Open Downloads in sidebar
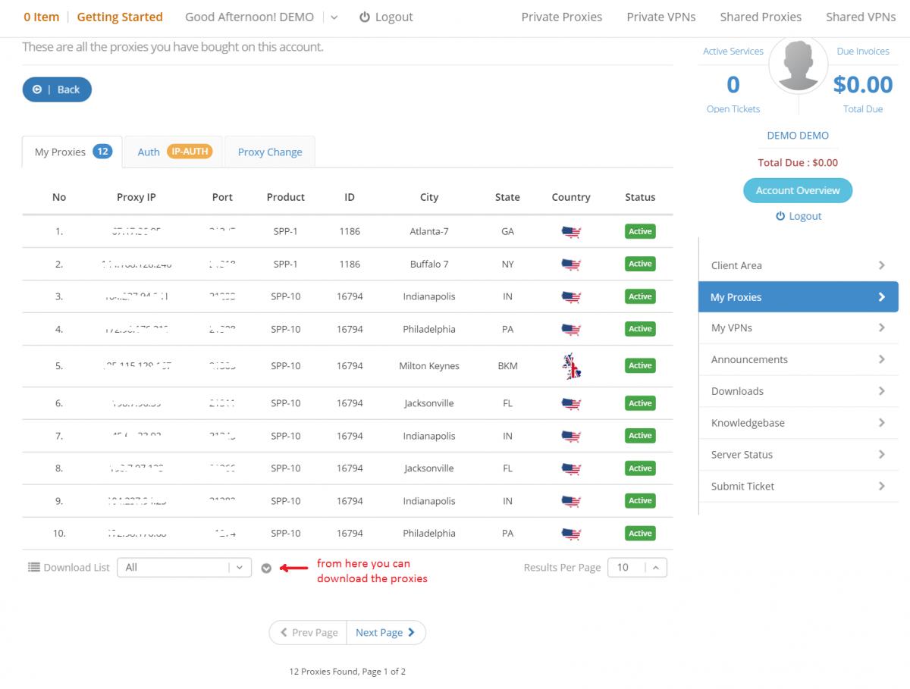Image resolution: width=910 pixels, height=689 pixels. click(x=799, y=391)
